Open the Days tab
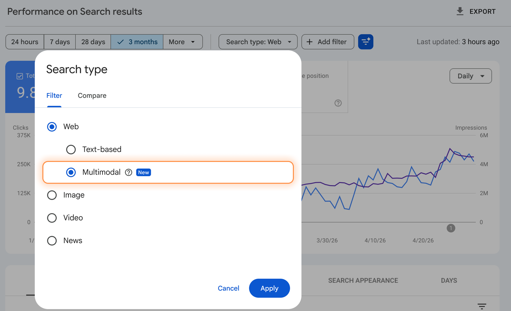Viewport: 511px width, 311px height. [449, 280]
